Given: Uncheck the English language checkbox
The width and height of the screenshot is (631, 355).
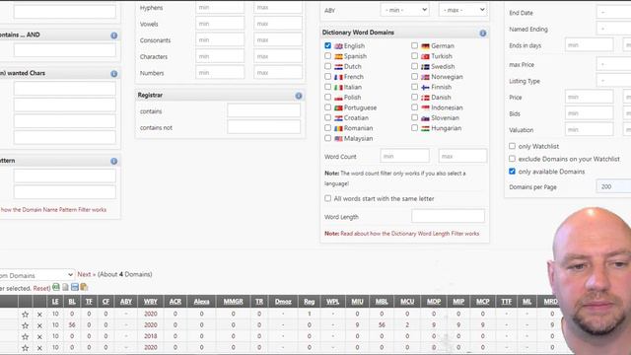Looking at the screenshot, I should coord(327,45).
